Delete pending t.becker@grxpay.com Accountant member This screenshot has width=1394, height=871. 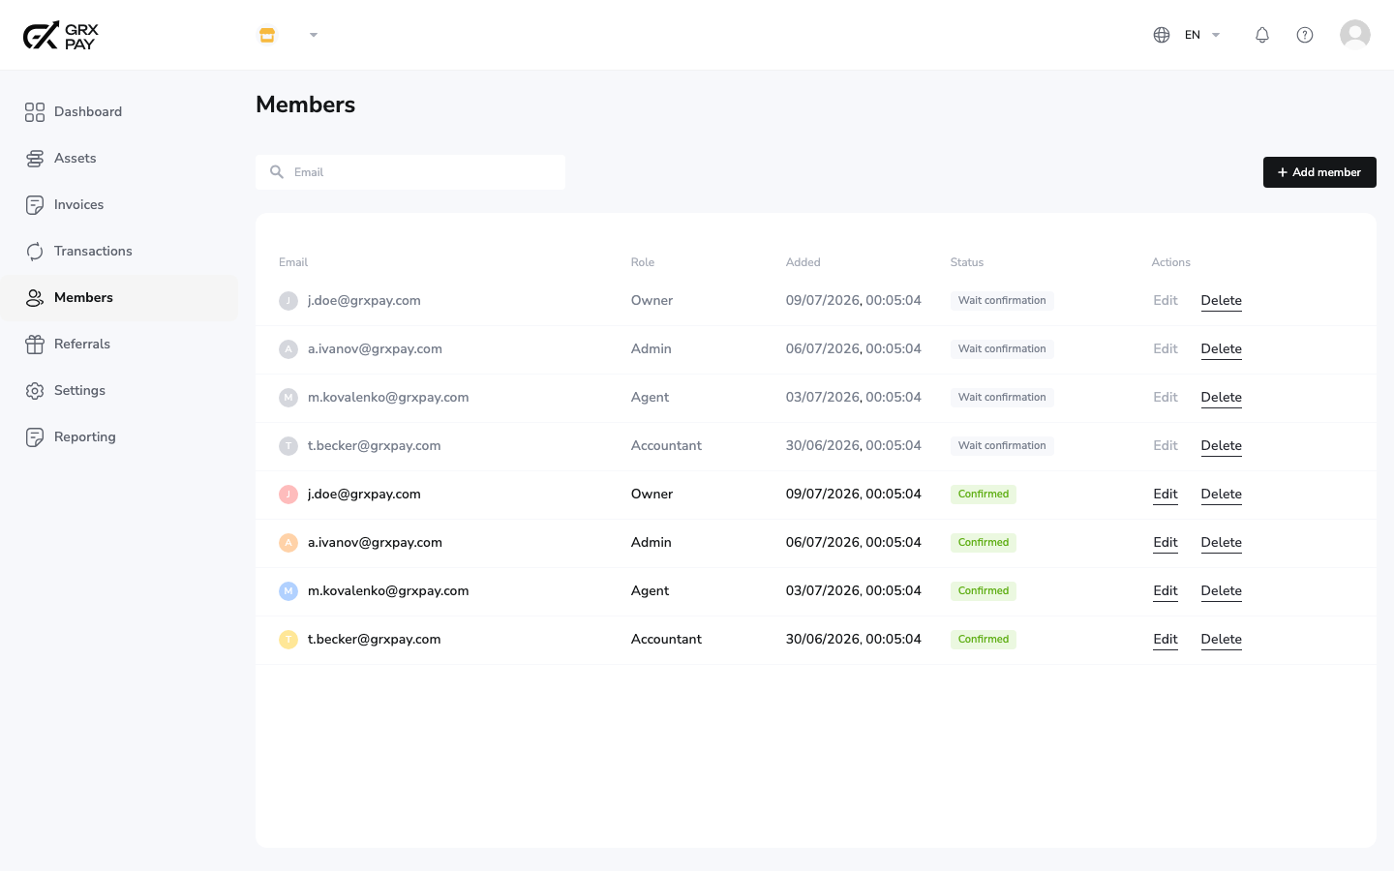[x=1221, y=446]
